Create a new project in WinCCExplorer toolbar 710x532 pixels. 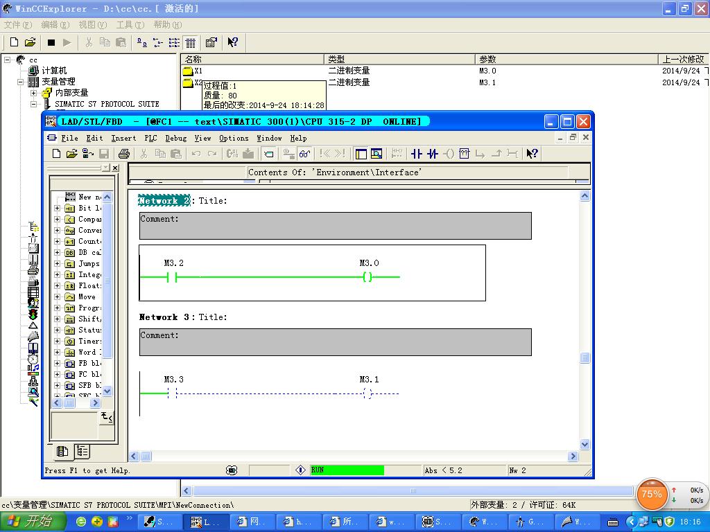pos(14,42)
